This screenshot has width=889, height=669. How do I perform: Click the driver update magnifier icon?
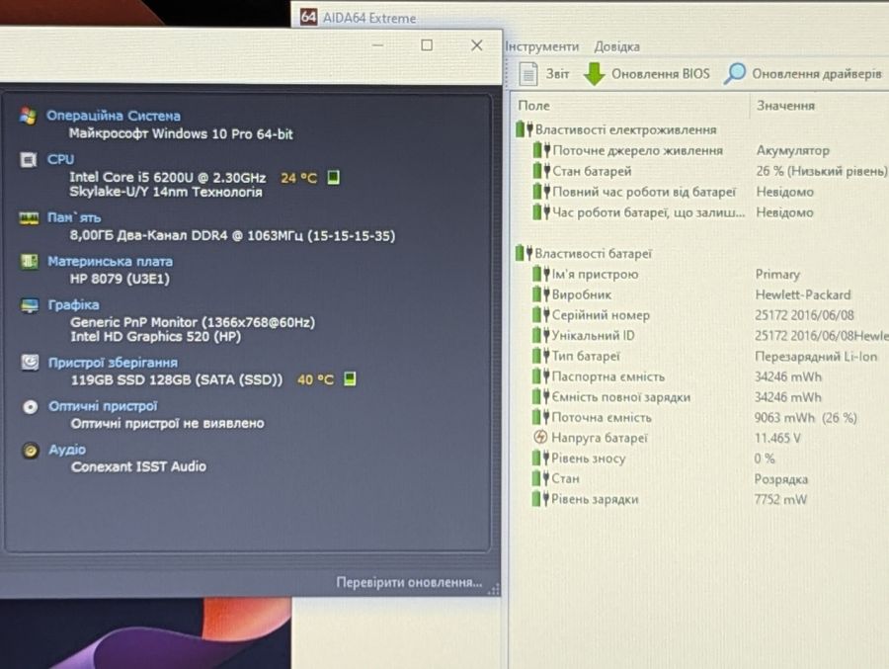tap(735, 73)
